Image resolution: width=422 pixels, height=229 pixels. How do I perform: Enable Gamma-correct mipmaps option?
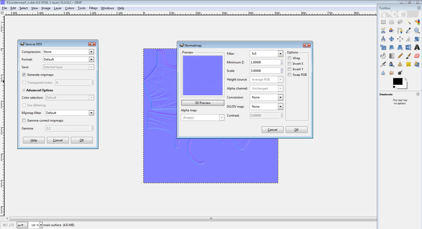tap(24, 121)
